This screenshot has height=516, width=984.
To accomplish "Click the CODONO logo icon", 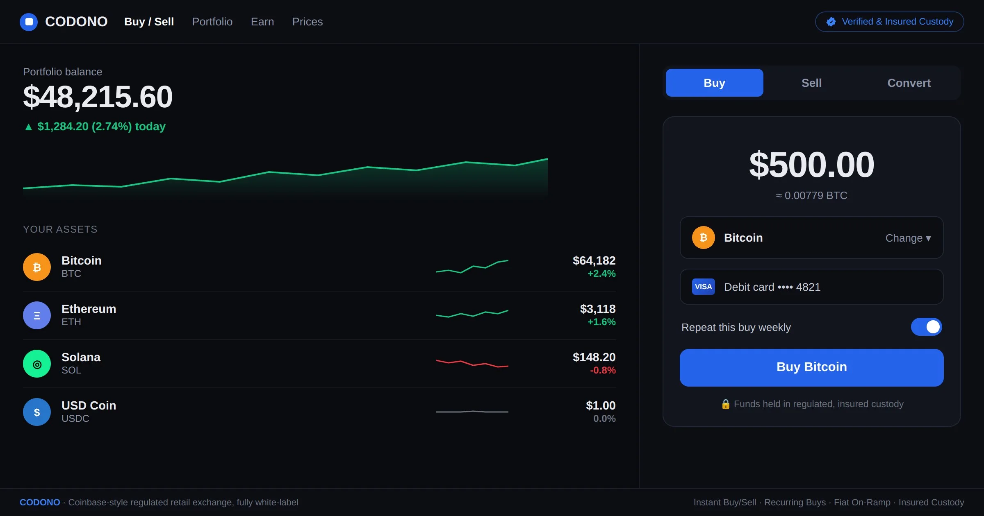I will 29,22.
